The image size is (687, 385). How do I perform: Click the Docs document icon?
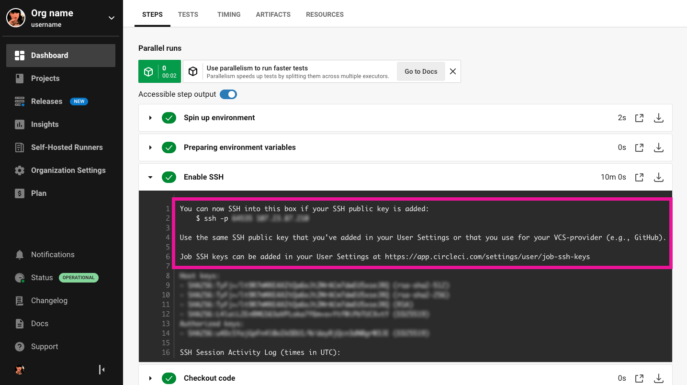[x=20, y=324]
